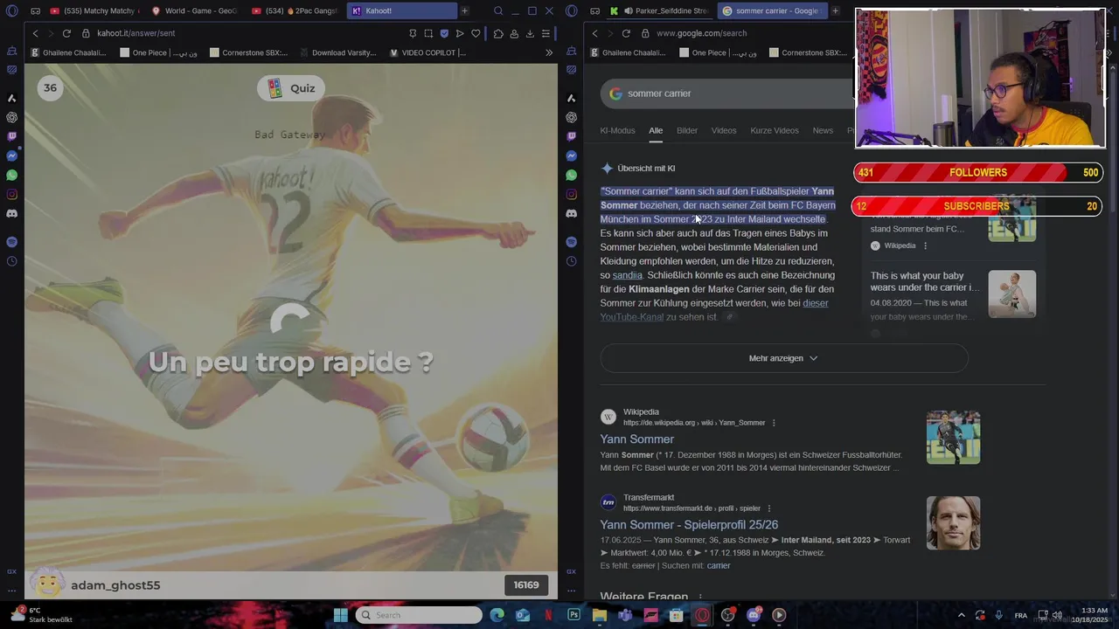Open Photoshop from the taskbar

click(x=573, y=615)
